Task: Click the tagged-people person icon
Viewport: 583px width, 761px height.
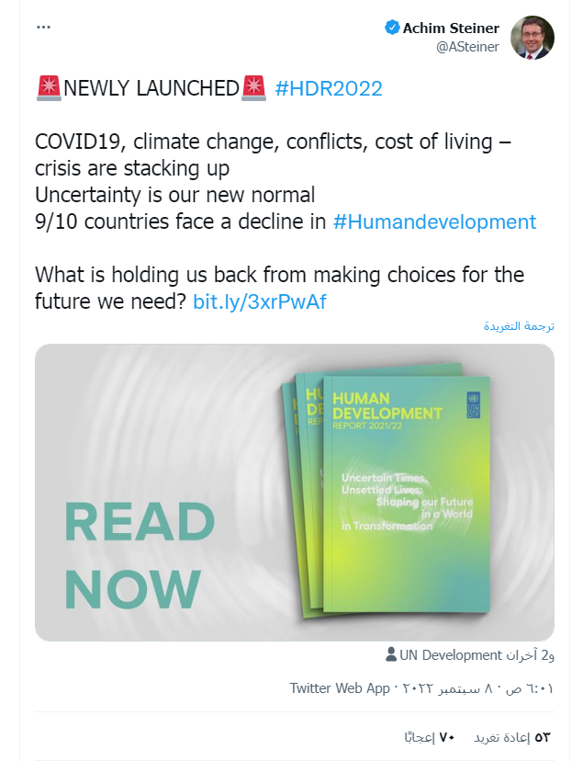Action: (390, 655)
